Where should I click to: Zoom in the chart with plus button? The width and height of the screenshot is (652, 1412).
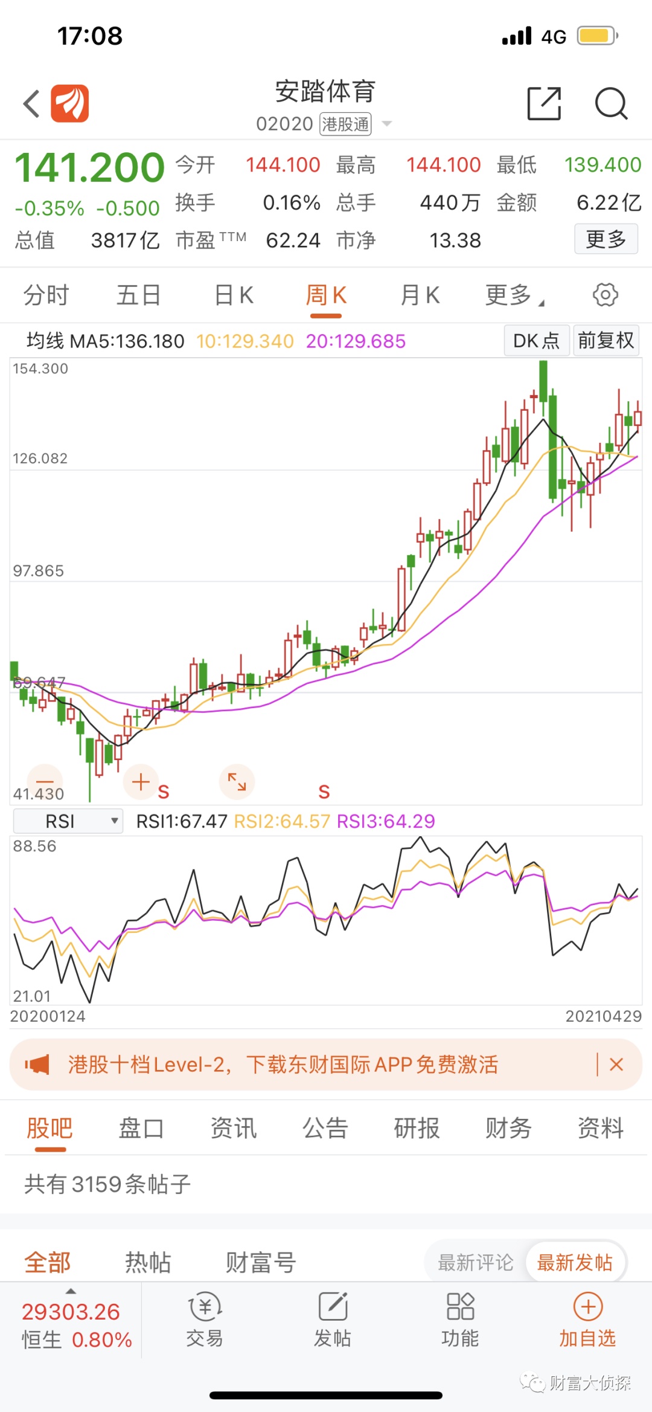tap(141, 781)
